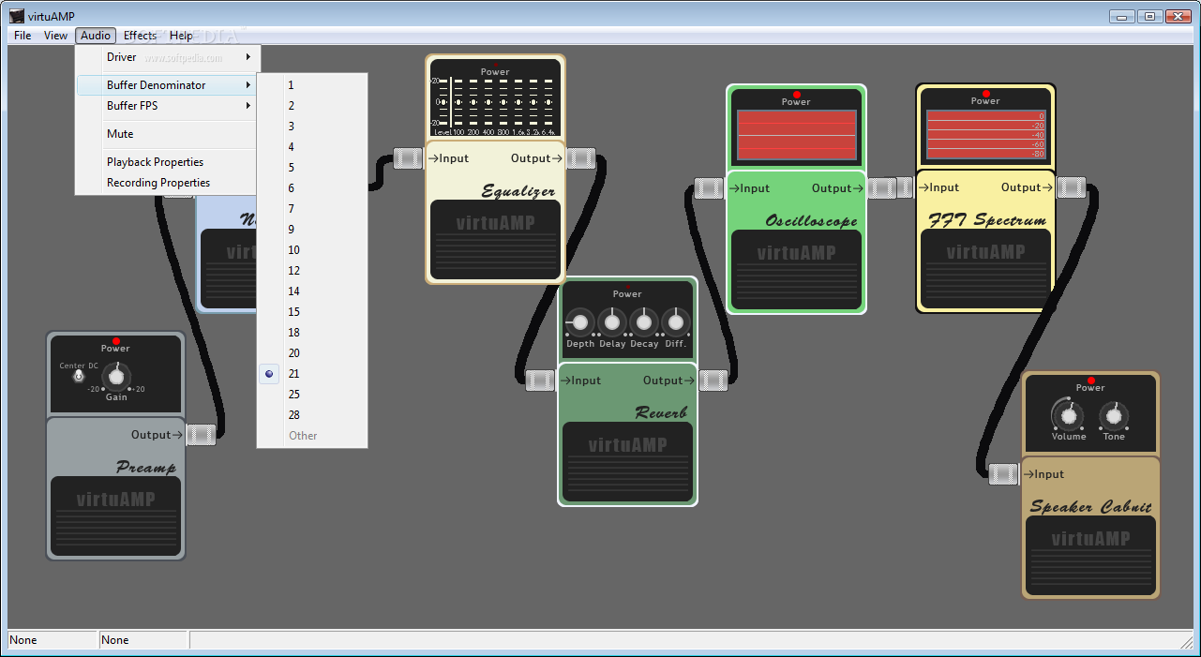Click the FFT Spectrum output jack plug
The image size is (1201, 657).
pyautogui.click(x=1071, y=187)
